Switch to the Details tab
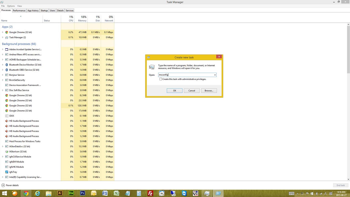Image resolution: width=350 pixels, height=197 pixels. 60,10
